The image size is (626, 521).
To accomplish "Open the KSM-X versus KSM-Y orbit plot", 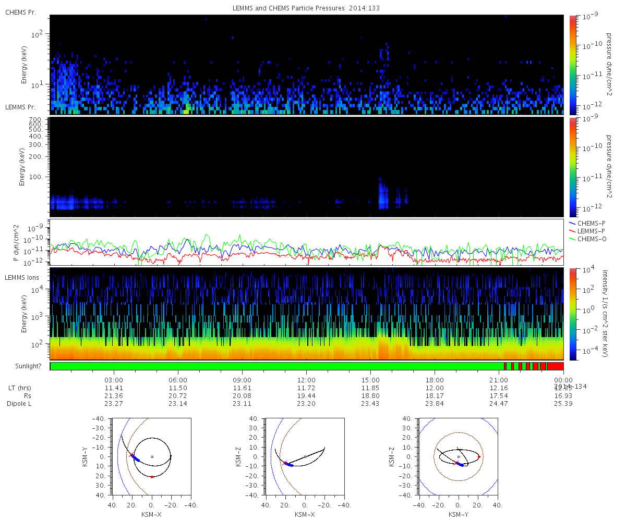I will pyautogui.click(x=151, y=456).
